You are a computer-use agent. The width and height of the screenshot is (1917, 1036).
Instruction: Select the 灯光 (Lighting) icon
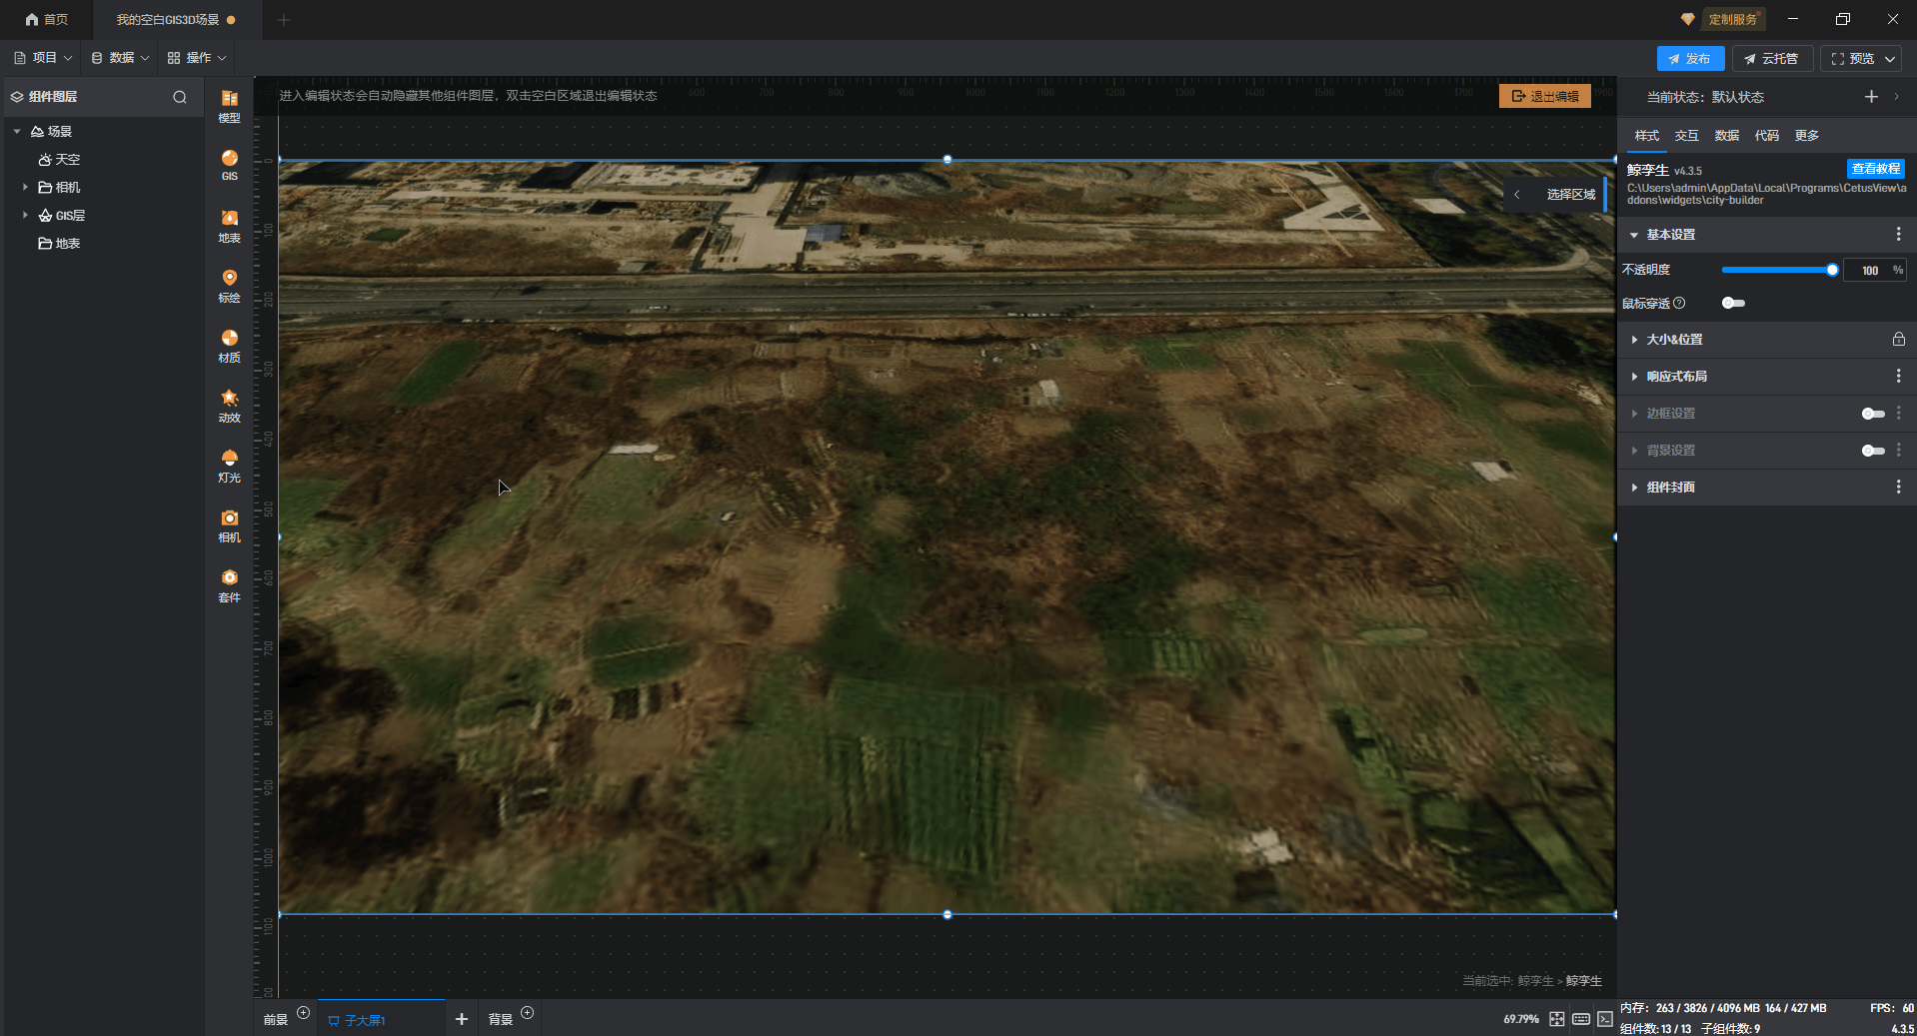point(229,464)
